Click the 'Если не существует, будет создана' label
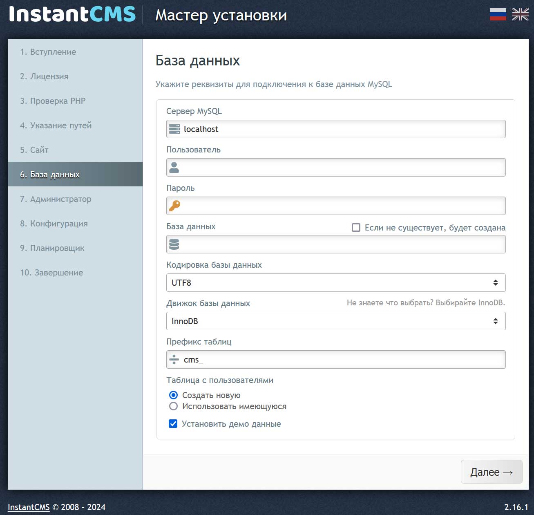The image size is (534, 515). (435, 228)
